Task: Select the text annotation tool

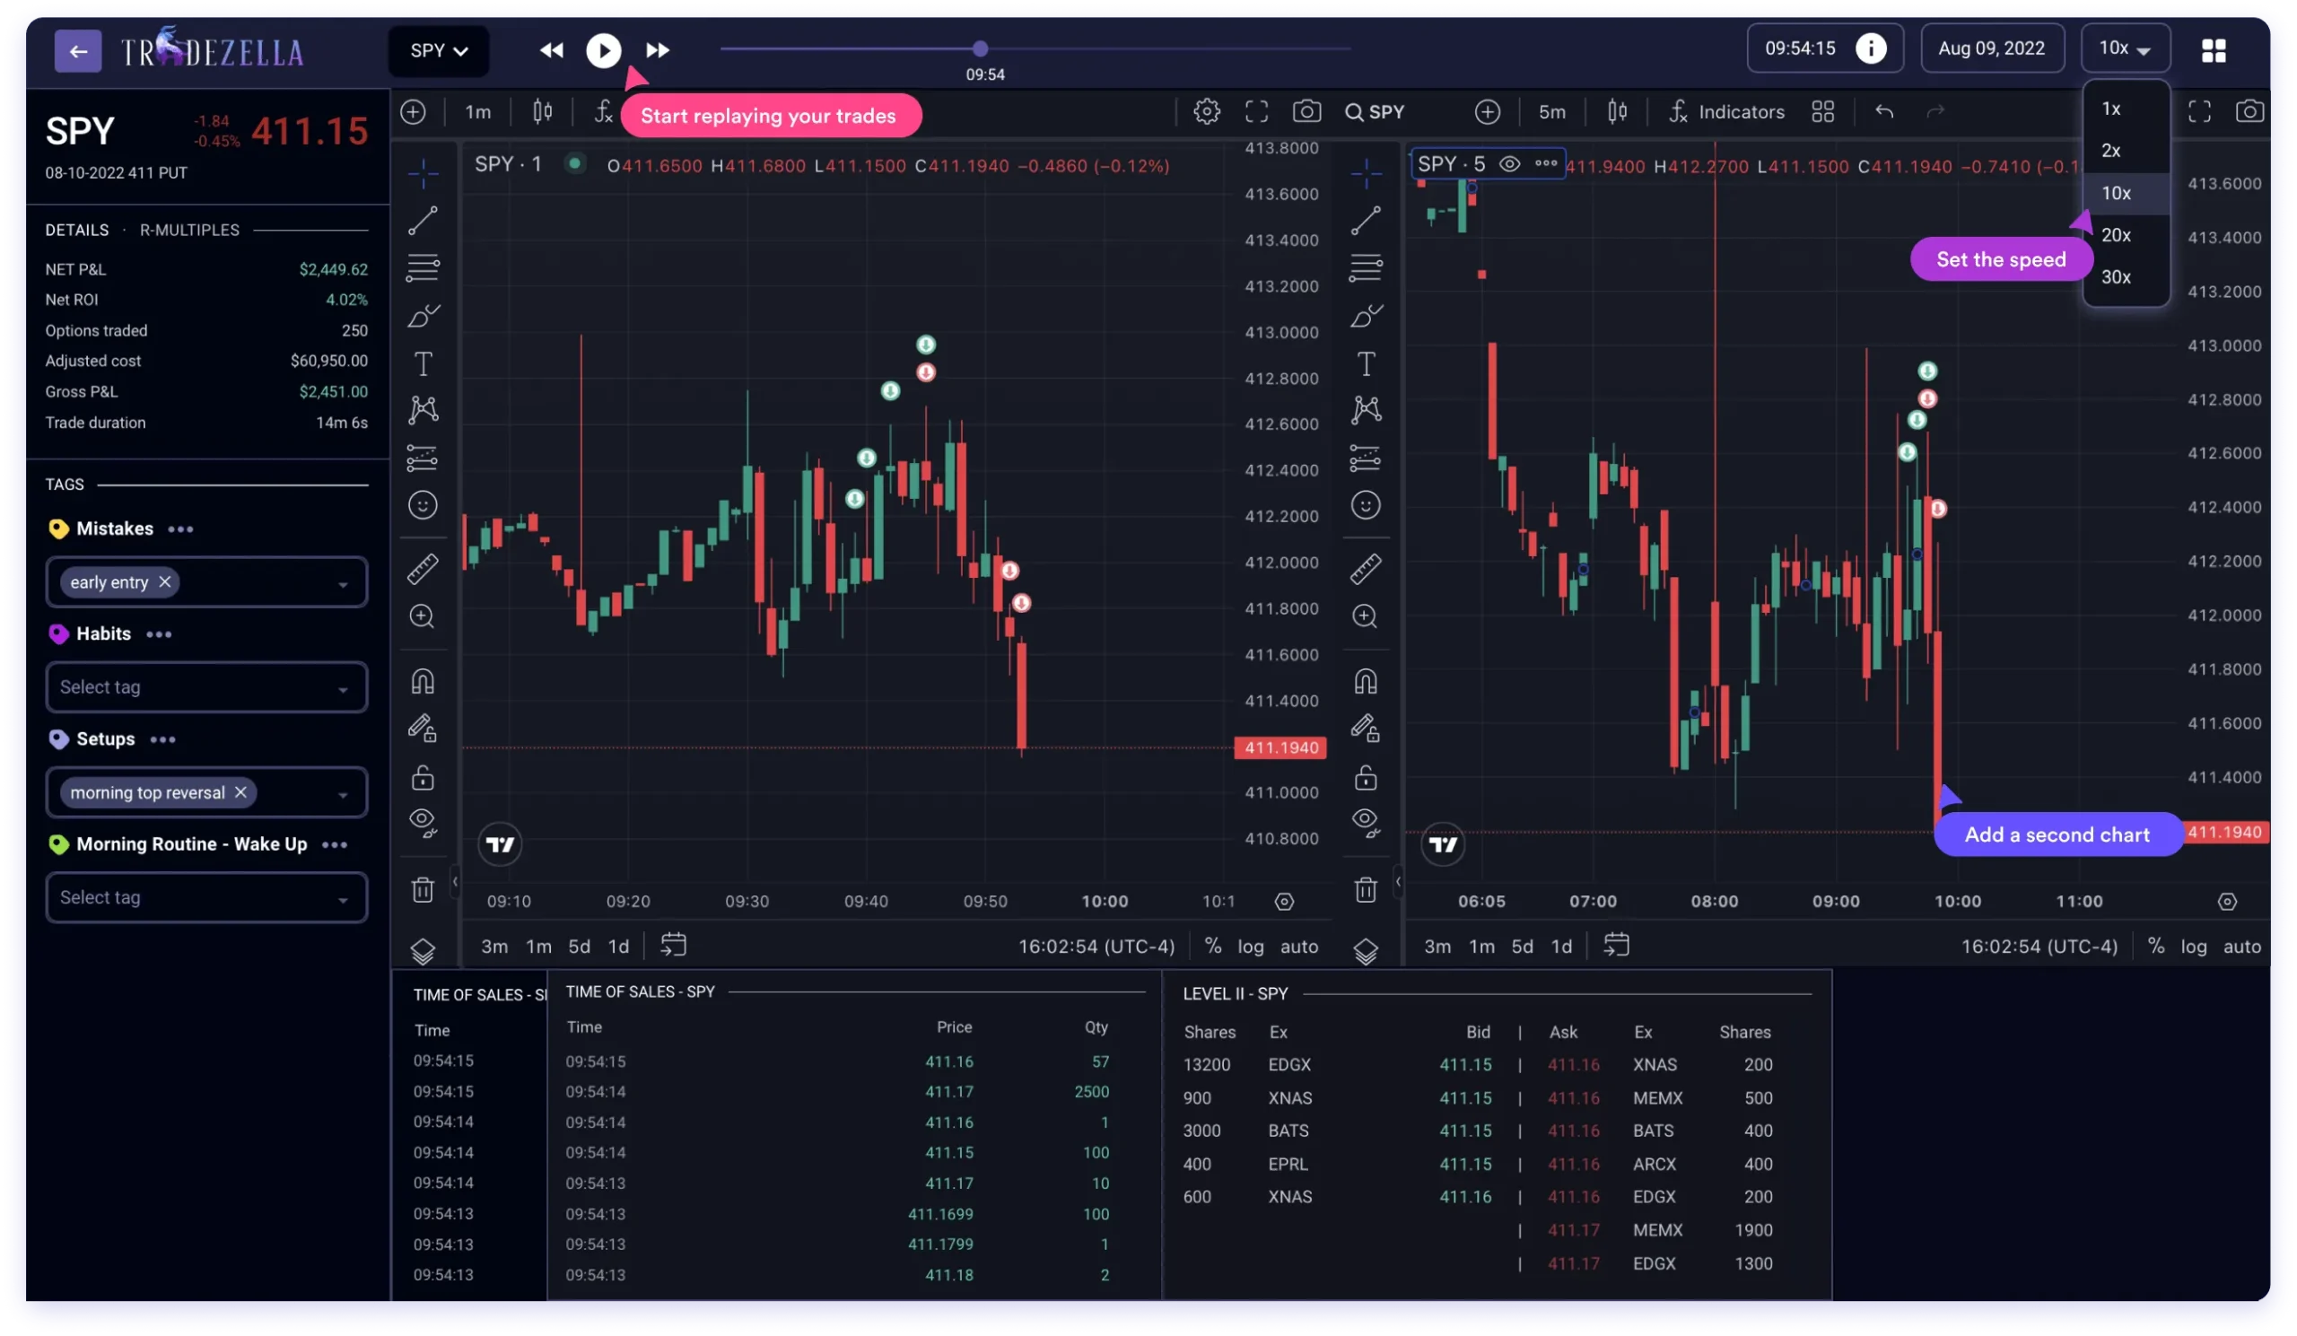Action: [422, 362]
